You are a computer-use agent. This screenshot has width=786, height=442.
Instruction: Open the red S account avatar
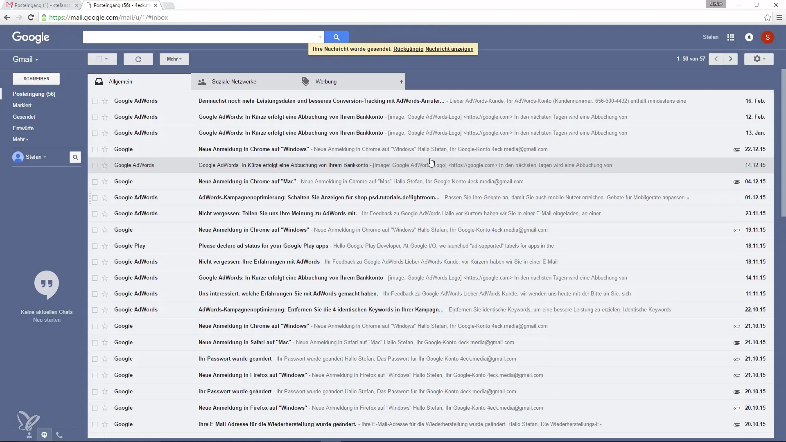coord(768,37)
